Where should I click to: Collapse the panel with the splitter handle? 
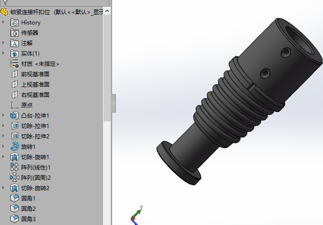click(x=113, y=103)
